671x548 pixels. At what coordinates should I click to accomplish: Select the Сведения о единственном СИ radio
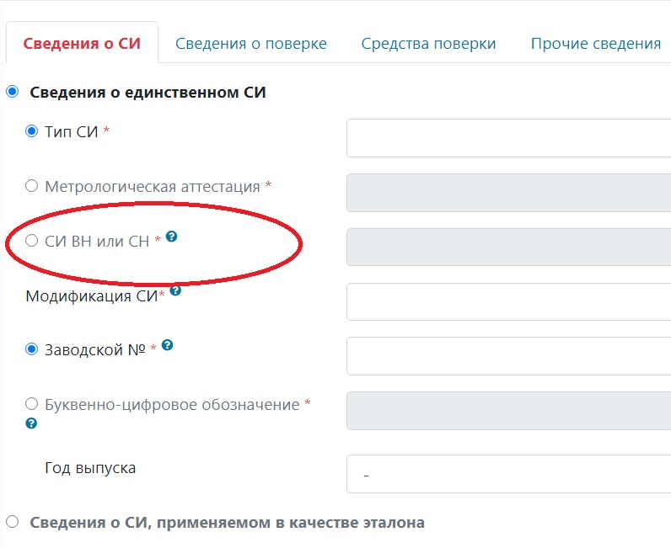(13, 92)
